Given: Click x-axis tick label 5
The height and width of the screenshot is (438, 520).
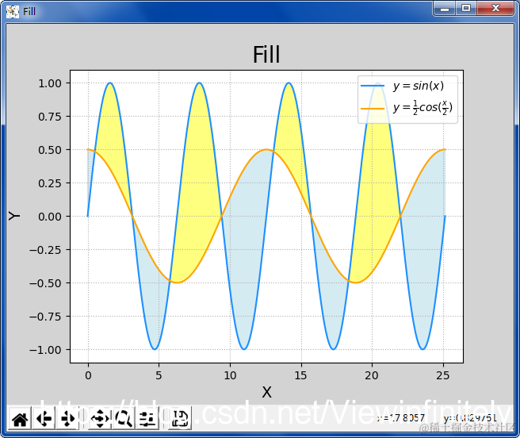Looking at the screenshot, I should [159, 375].
